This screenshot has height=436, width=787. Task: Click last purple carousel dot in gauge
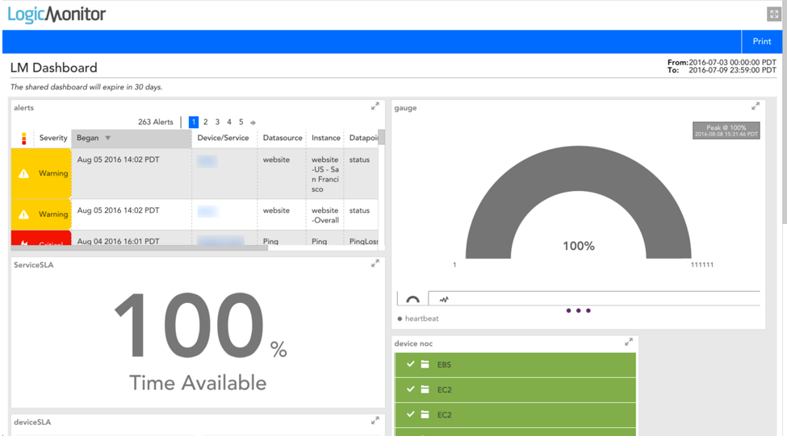pyautogui.click(x=588, y=311)
